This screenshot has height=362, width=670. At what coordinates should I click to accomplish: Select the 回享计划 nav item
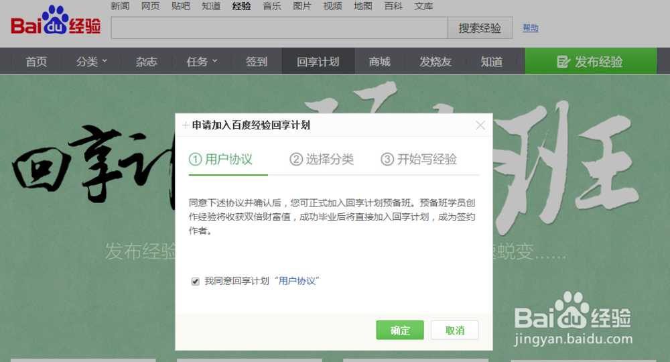tap(318, 62)
